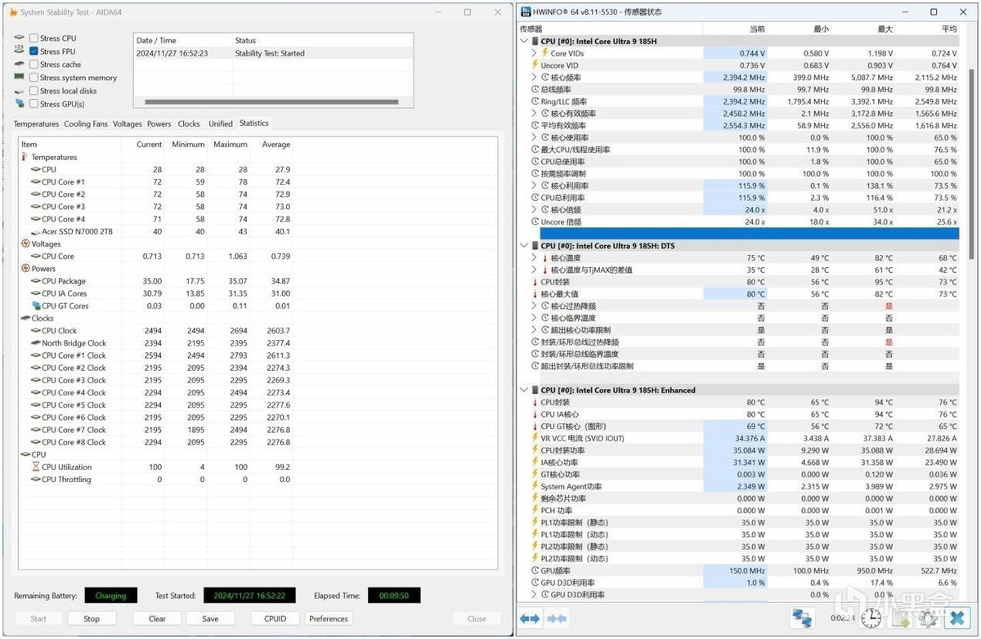The height and width of the screenshot is (639, 981).
Task: Collapse the CPU [#0] DTS sensor group
Action: pos(524,245)
